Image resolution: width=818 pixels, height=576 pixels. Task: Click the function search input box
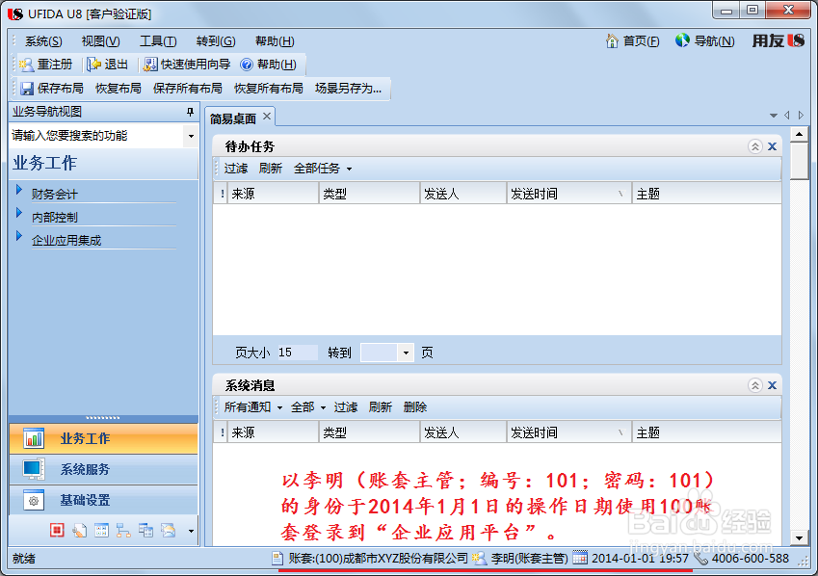click(97, 136)
